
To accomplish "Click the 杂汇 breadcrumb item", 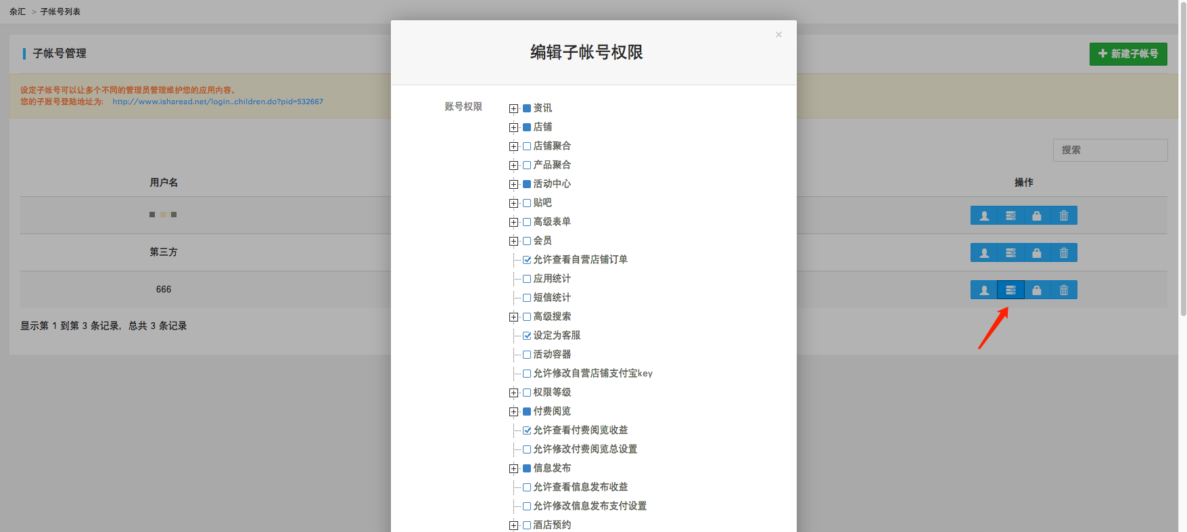I will click(18, 12).
